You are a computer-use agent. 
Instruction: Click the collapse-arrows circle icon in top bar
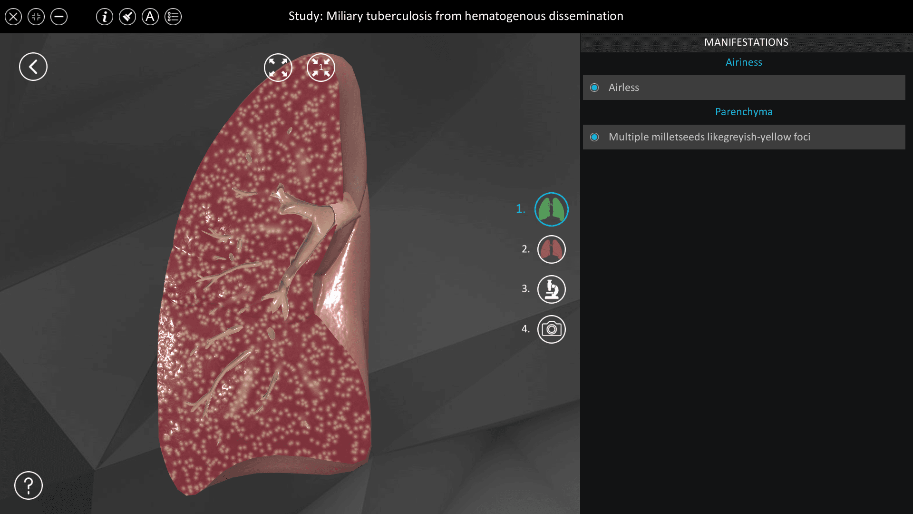(x=36, y=17)
